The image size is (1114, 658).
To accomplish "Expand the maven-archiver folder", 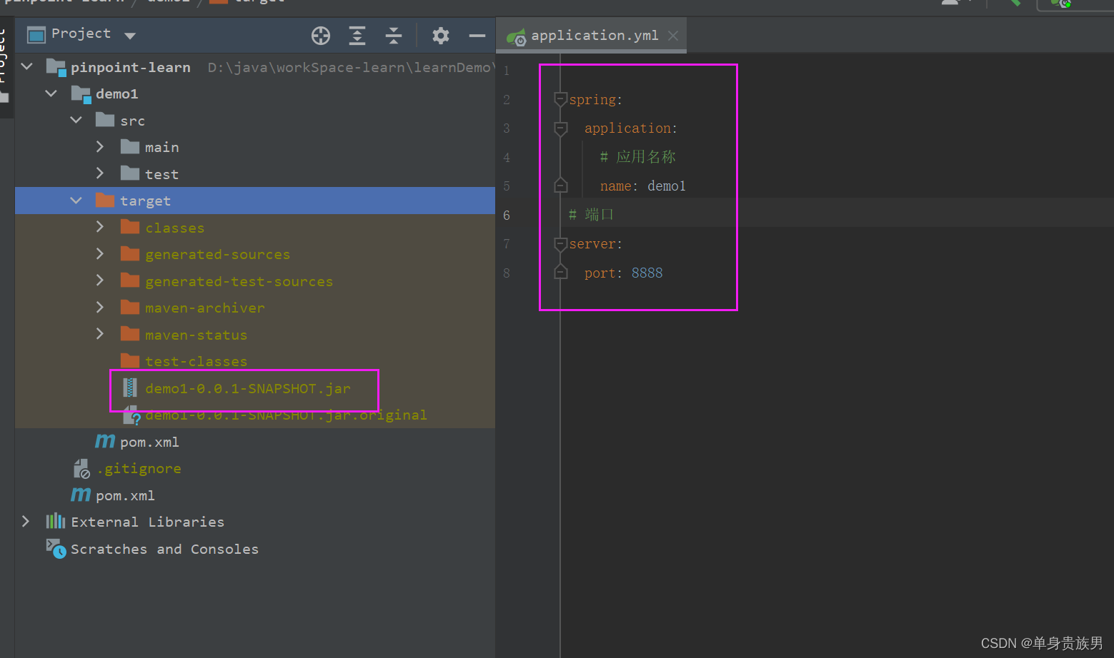I will point(100,308).
